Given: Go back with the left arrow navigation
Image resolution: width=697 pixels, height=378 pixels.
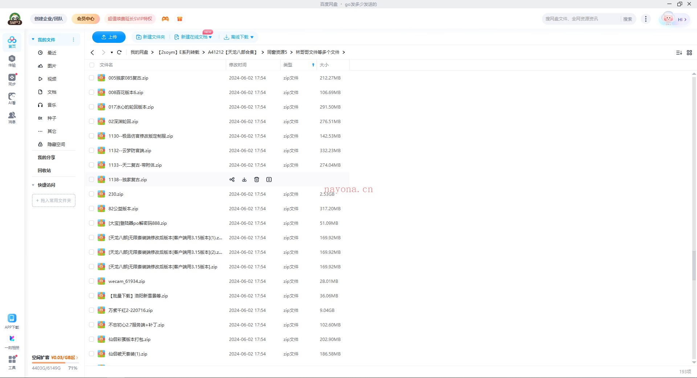Looking at the screenshot, I should pos(92,52).
